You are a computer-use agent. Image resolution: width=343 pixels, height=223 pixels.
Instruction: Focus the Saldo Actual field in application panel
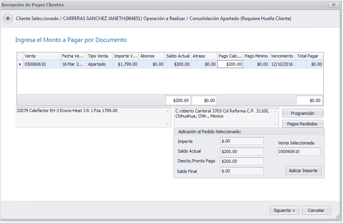point(242,151)
